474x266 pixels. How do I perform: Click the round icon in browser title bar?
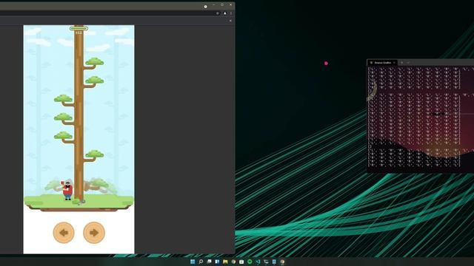(205, 7)
